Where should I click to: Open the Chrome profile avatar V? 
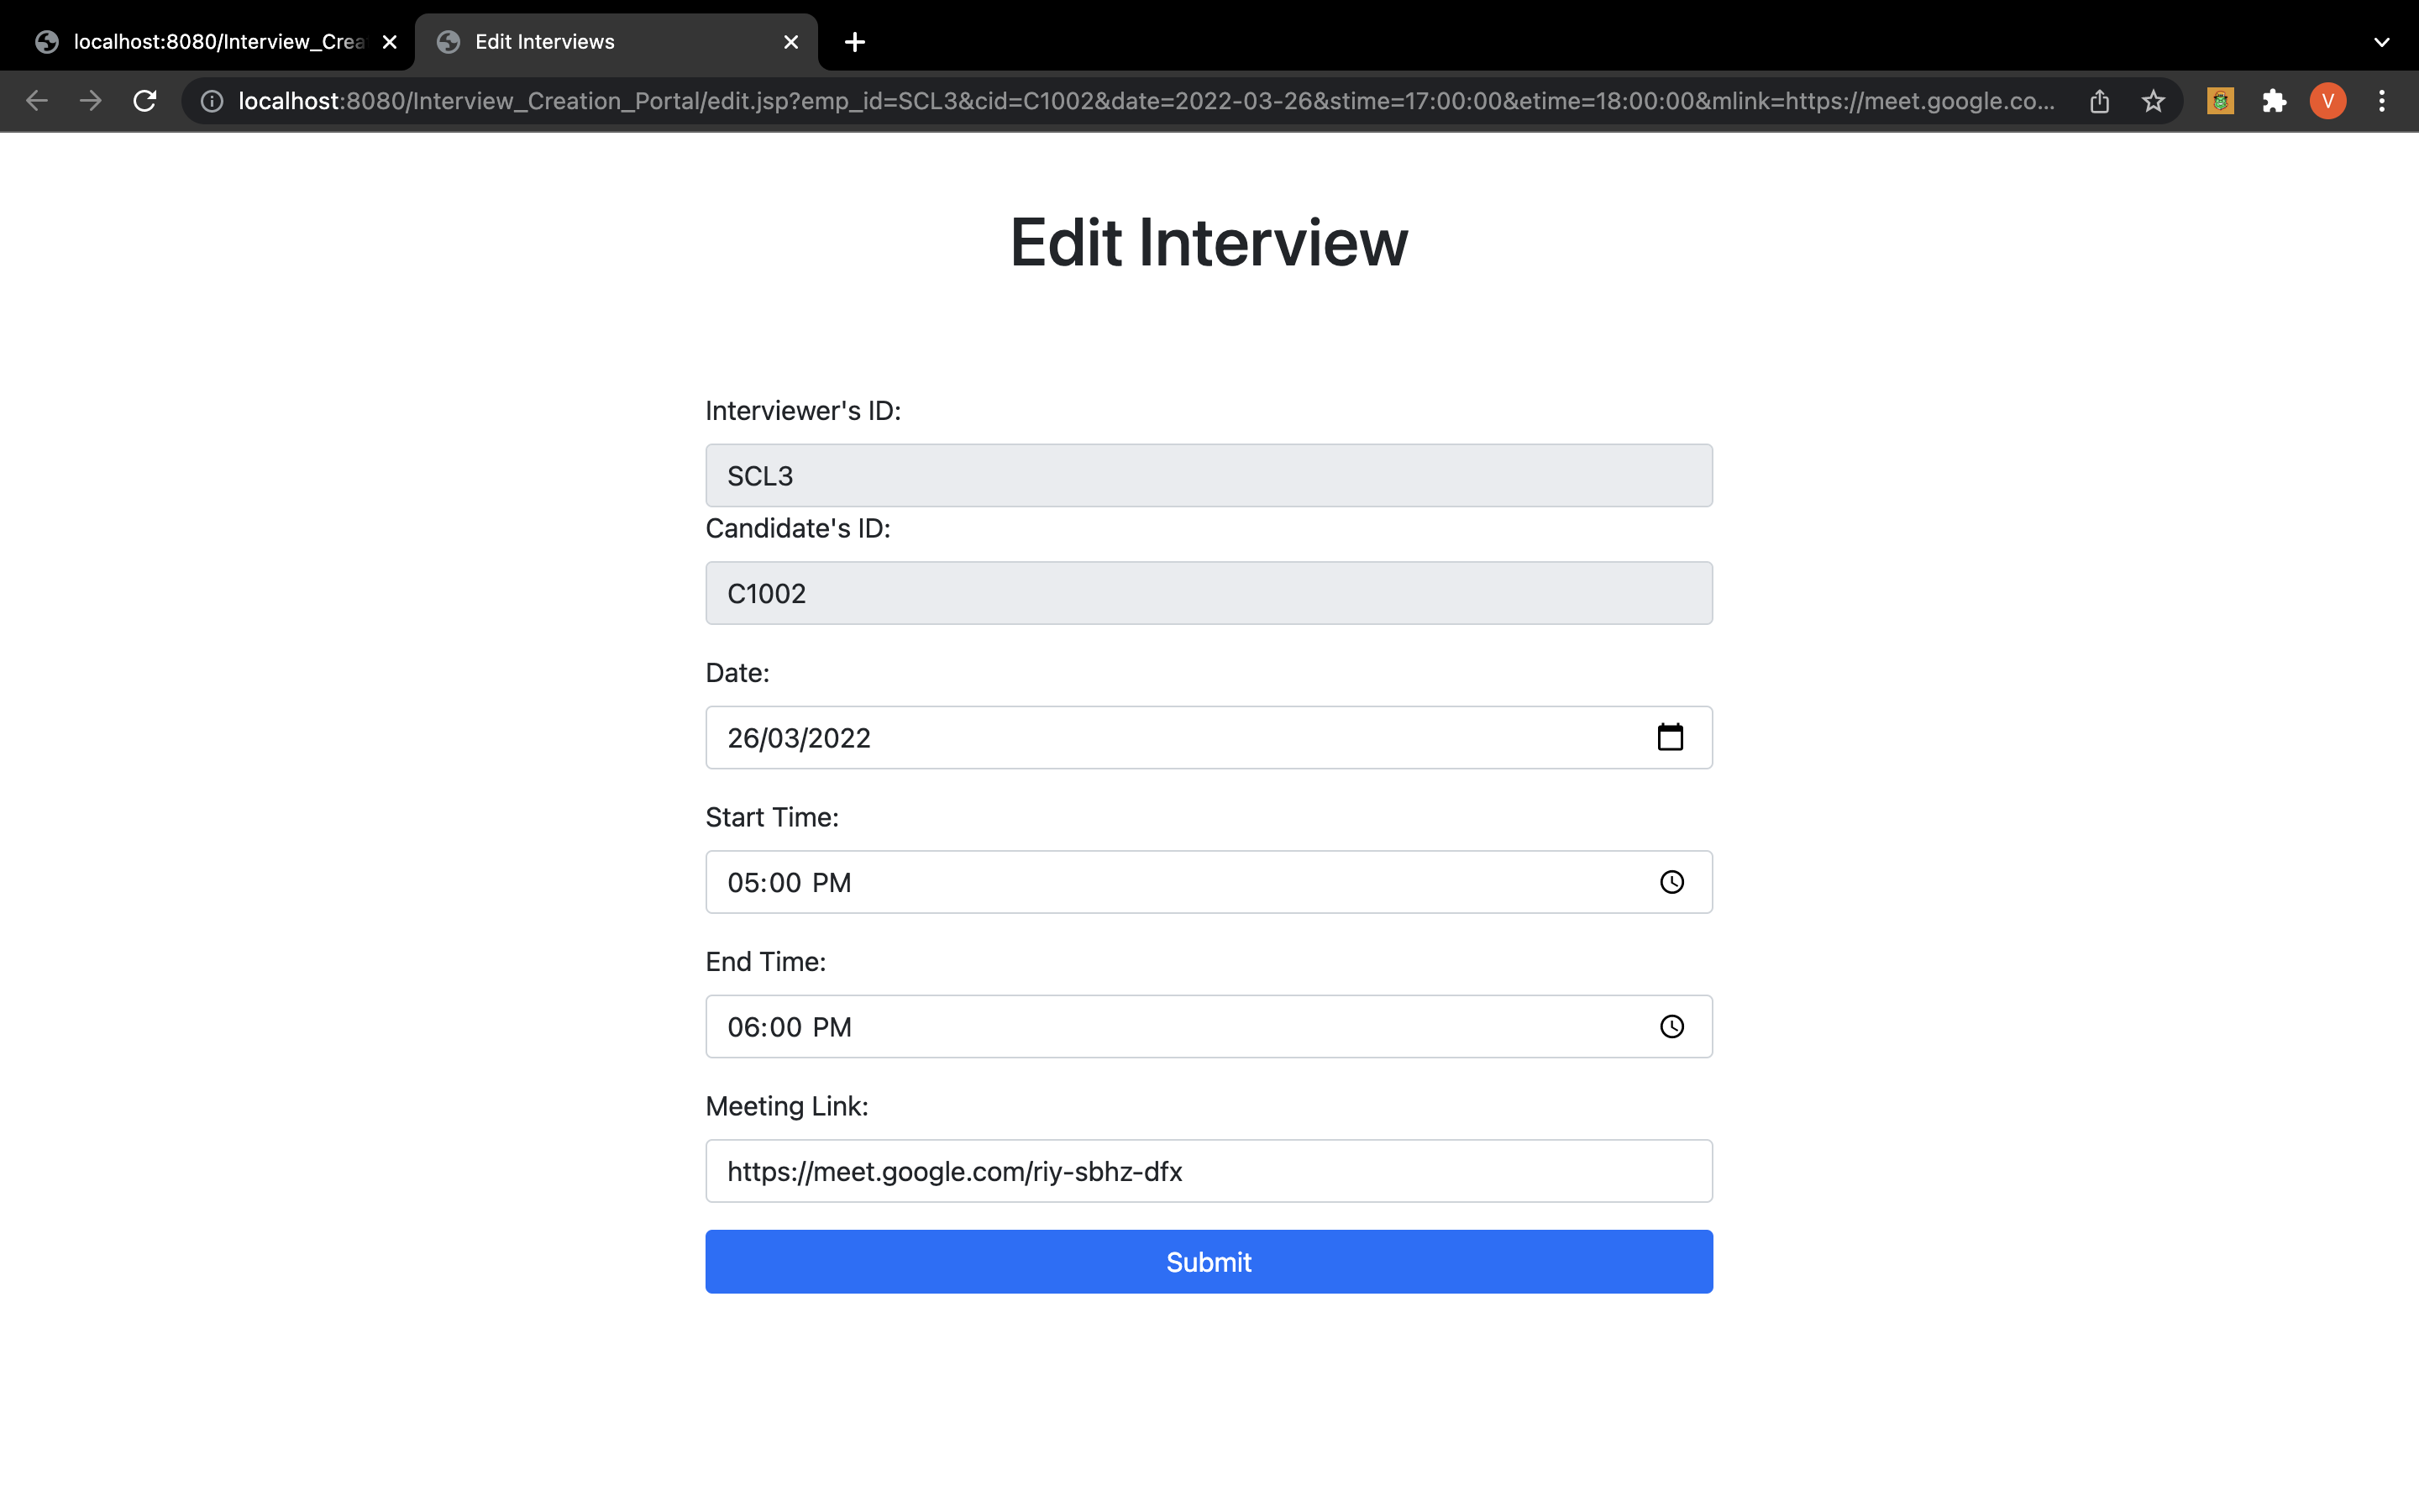[x=2327, y=101]
